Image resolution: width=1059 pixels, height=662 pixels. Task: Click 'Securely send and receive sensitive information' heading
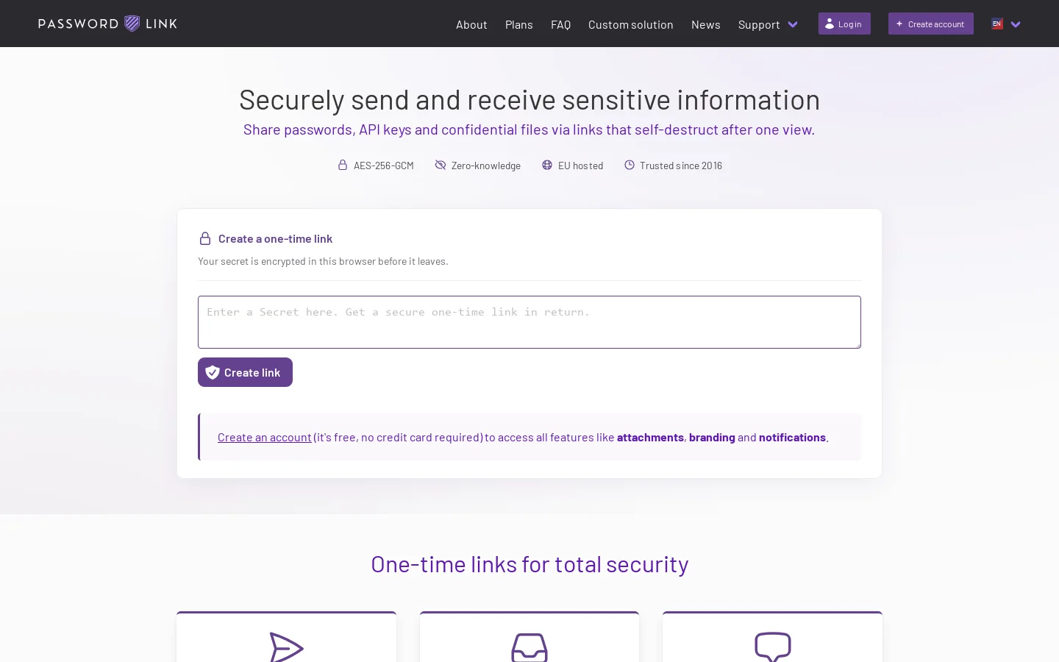(x=529, y=99)
